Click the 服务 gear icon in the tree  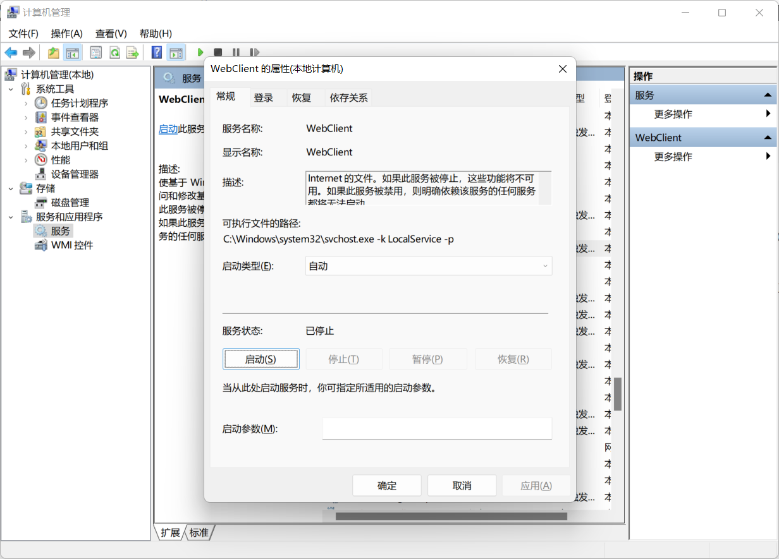(40, 231)
